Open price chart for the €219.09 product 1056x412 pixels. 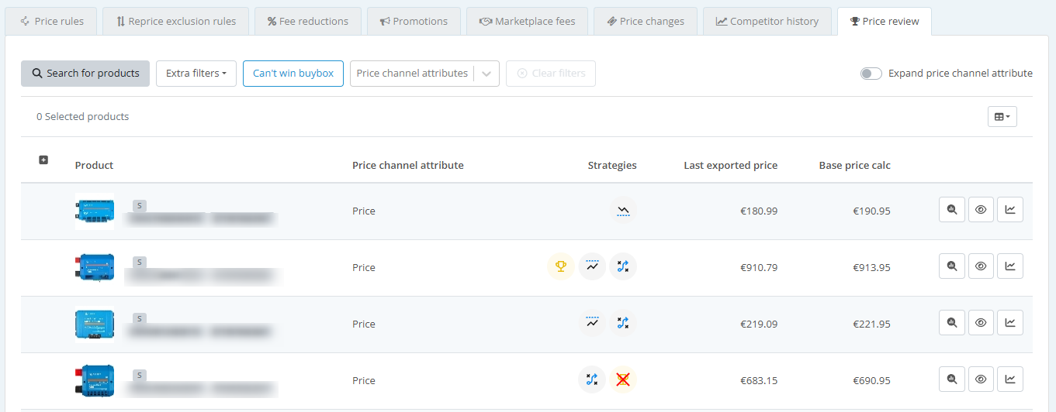pos(1010,323)
